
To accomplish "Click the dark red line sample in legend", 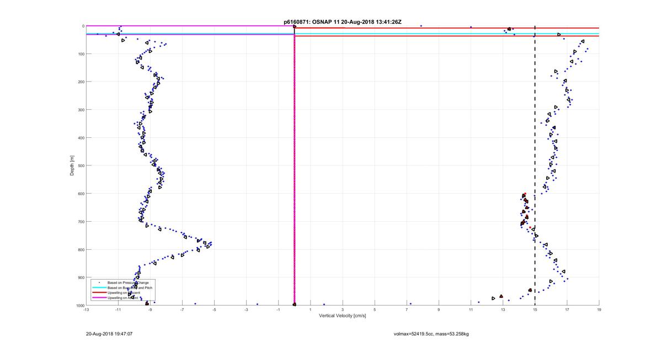I will pos(99,293).
